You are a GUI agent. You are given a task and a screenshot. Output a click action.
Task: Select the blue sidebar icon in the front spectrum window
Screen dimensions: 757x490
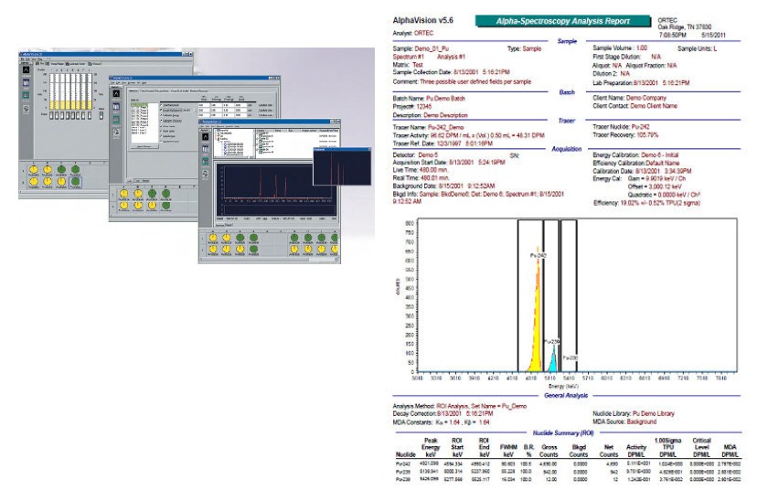click(x=205, y=149)
